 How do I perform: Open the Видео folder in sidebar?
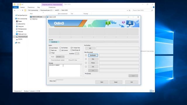(x=19, y=21)
